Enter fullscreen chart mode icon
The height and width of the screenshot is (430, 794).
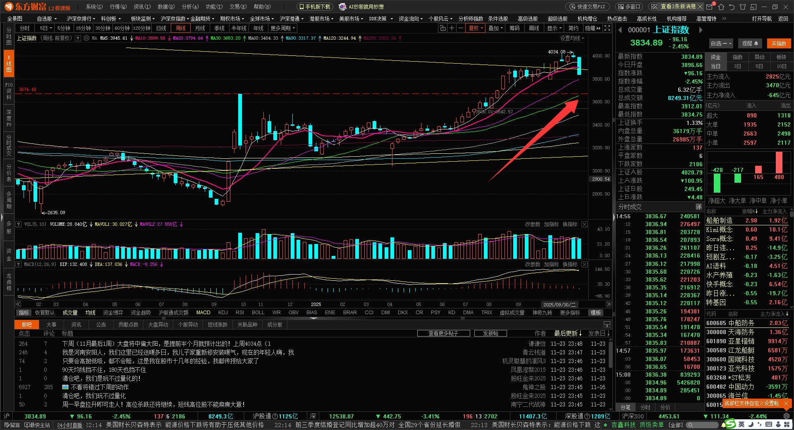[607, 28]
